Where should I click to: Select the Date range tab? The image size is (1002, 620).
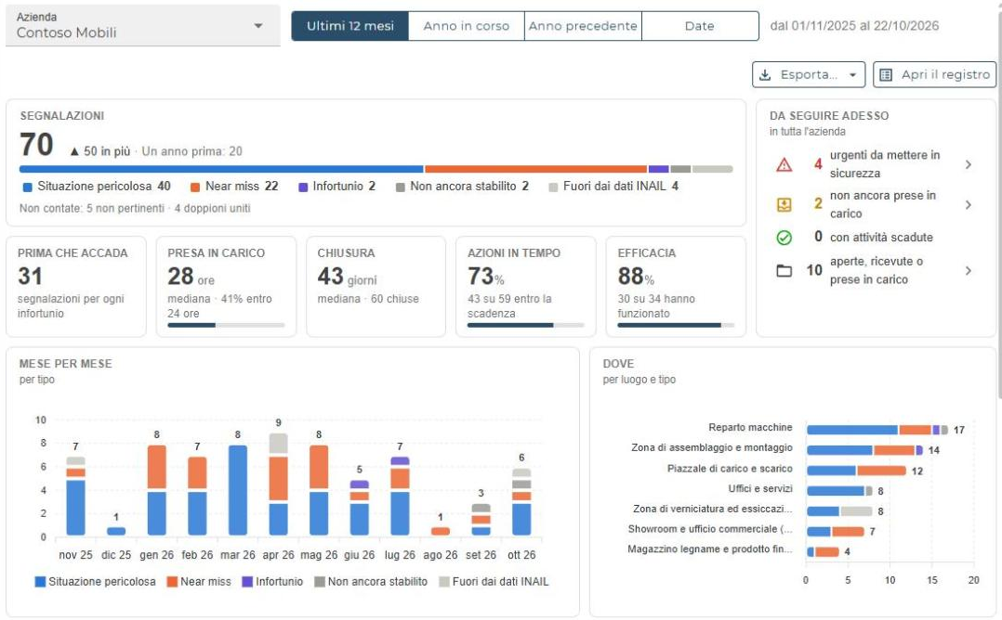click(x=700, y=26)
